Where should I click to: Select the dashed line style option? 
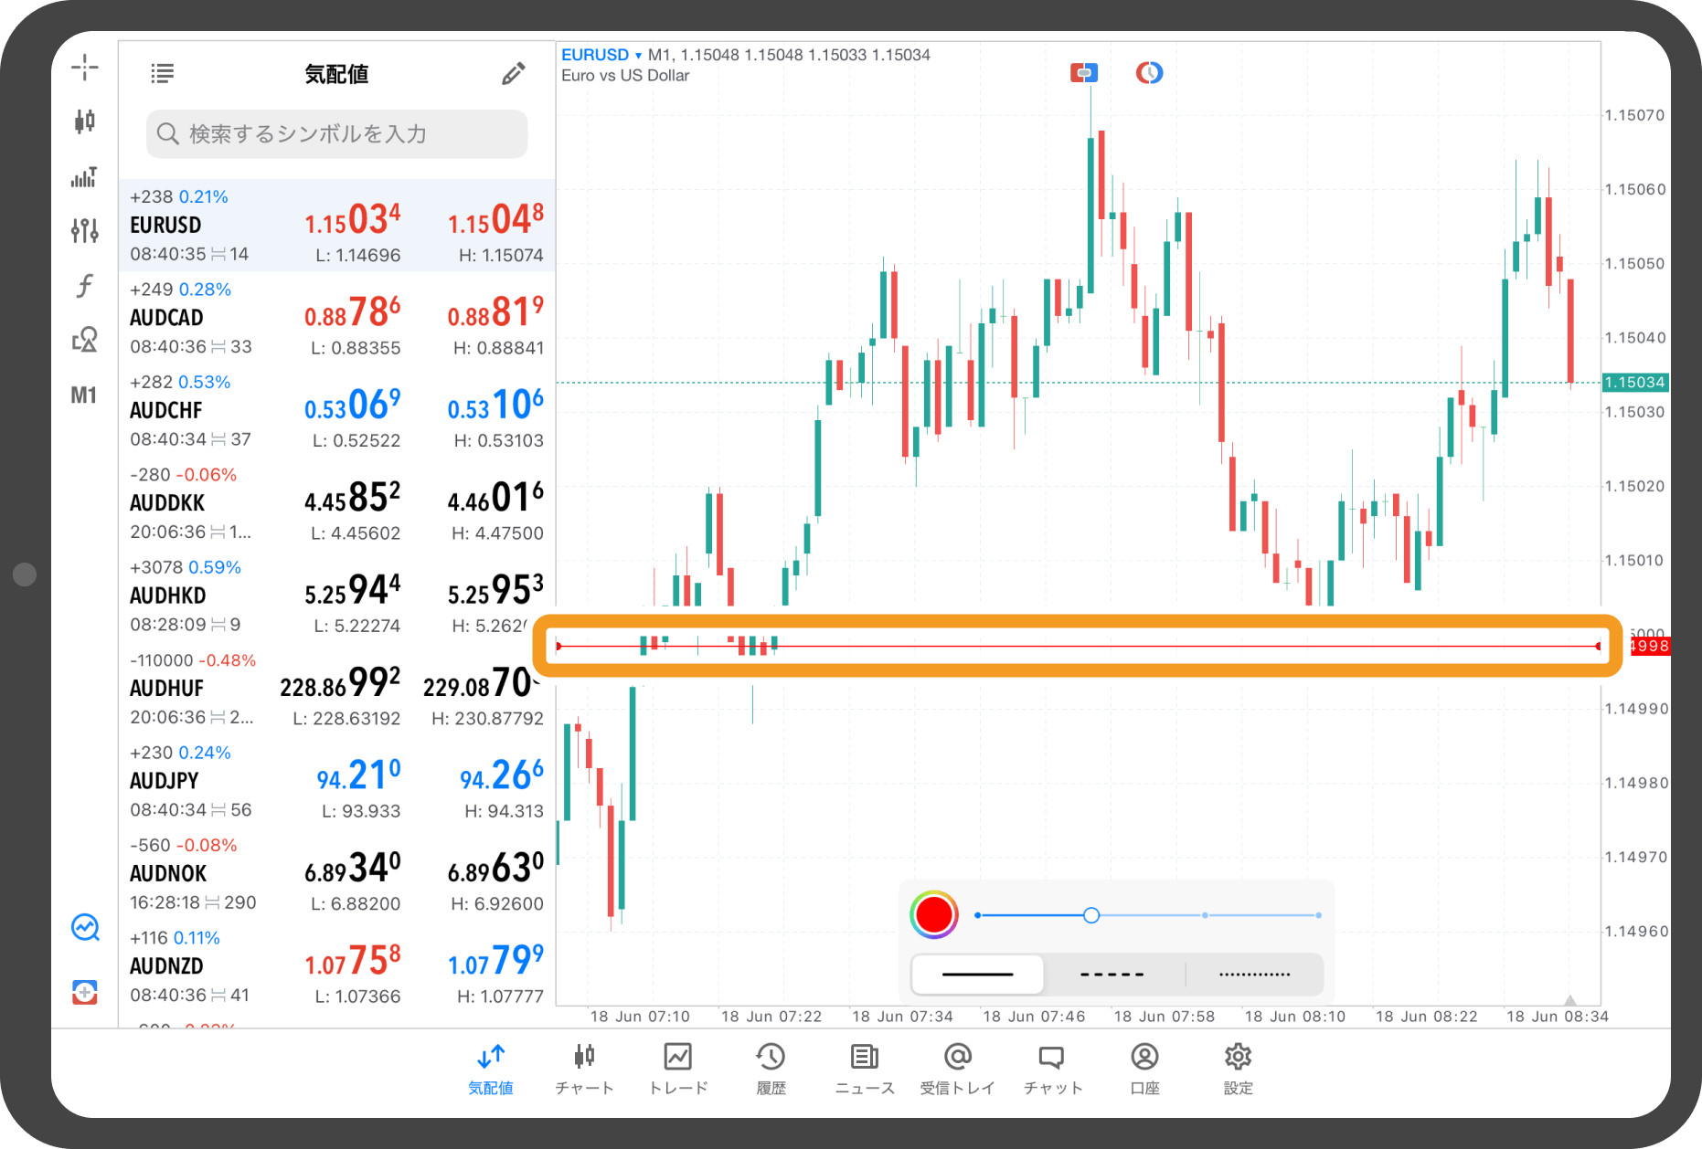coord(1112,975)
